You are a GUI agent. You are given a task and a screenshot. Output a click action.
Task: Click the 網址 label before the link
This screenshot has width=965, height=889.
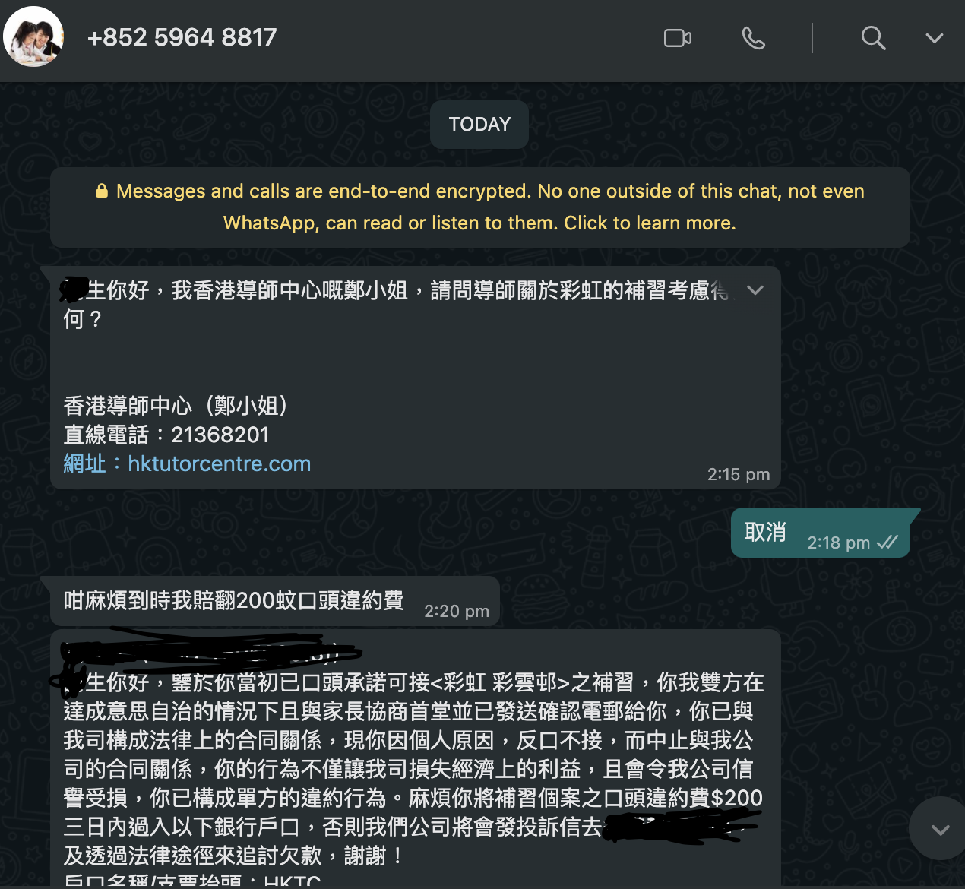coord(84,463)
